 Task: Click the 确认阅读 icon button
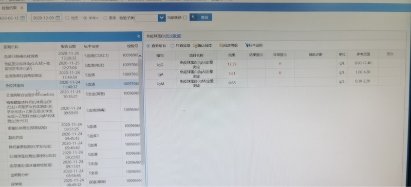pos(202,45)
